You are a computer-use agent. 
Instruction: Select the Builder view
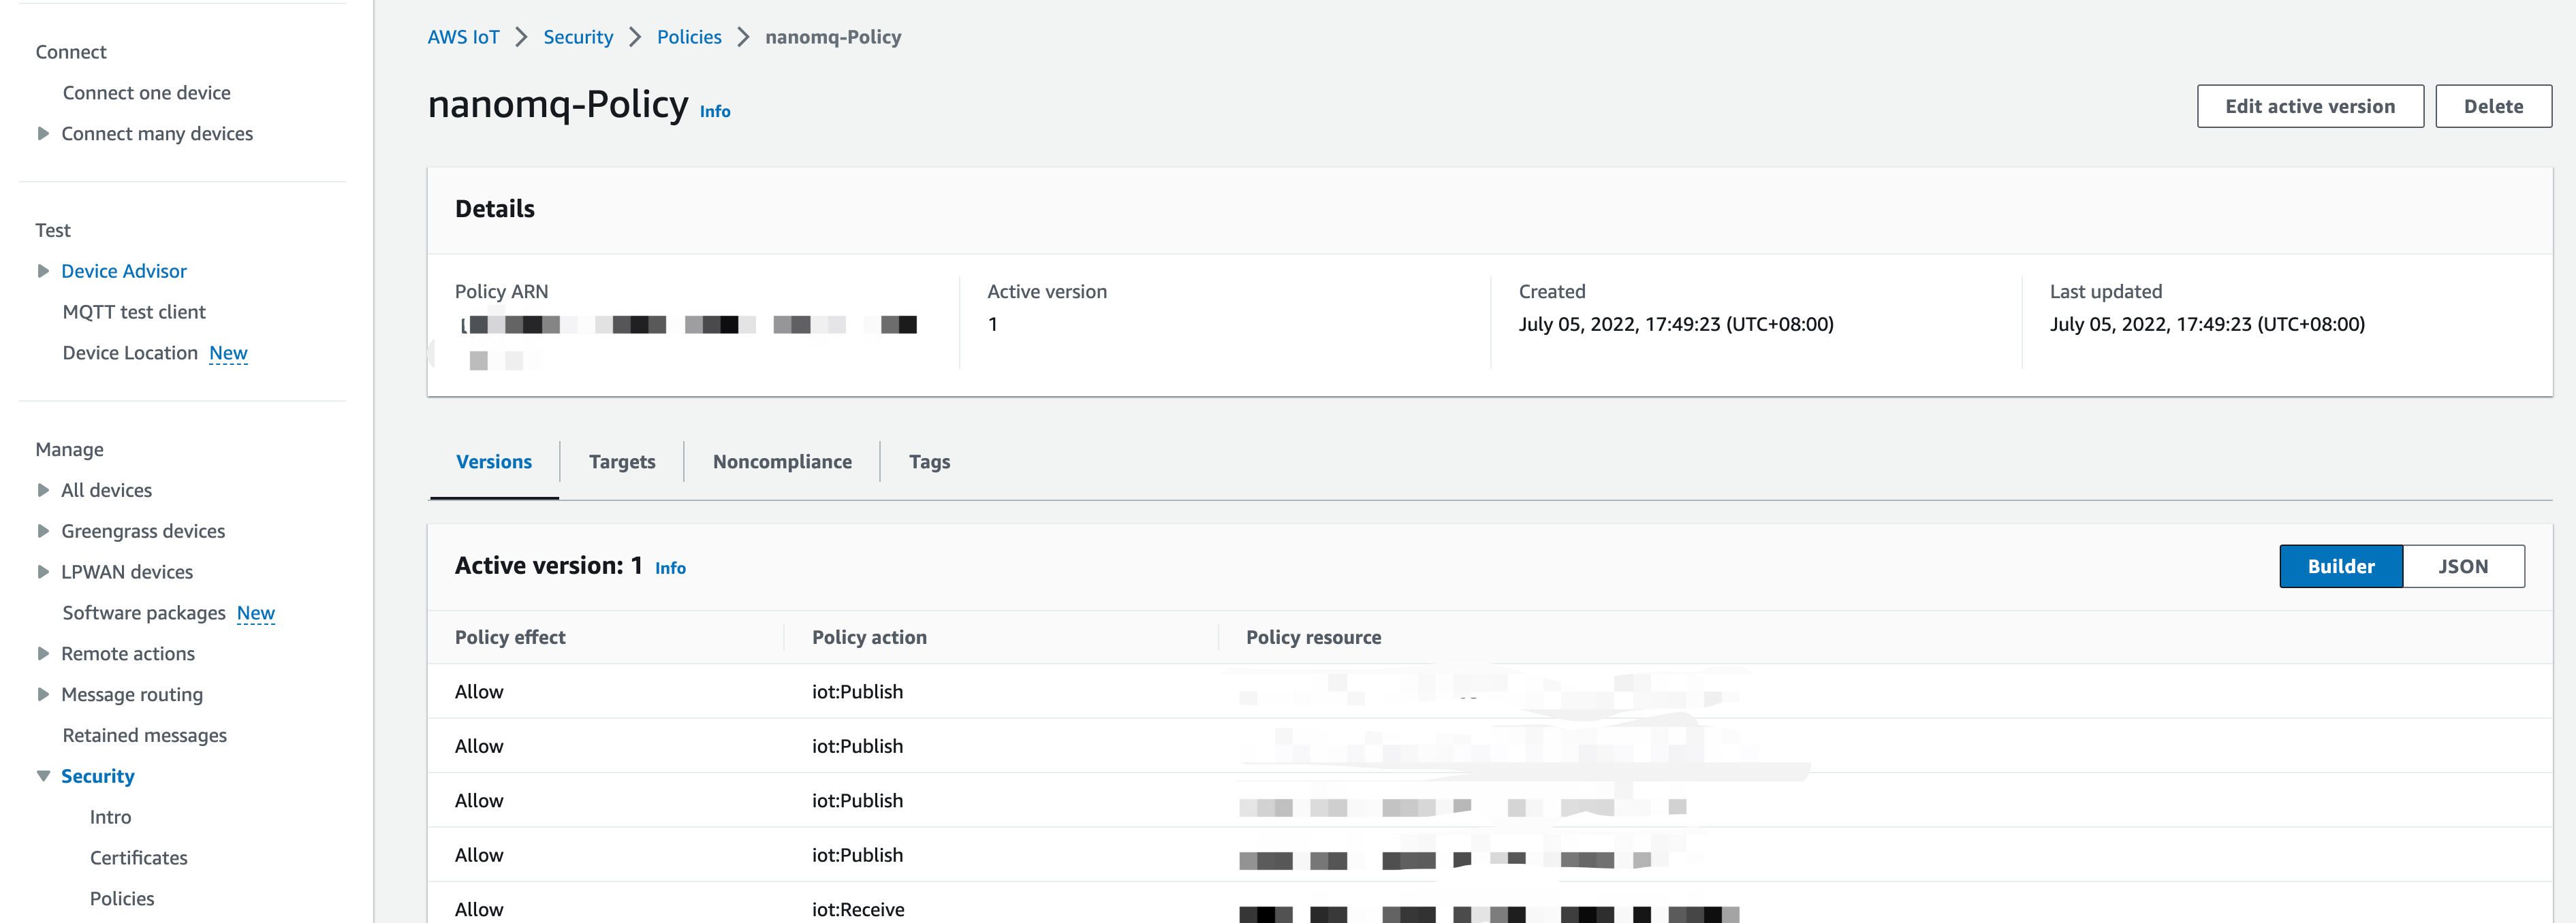2341,566
